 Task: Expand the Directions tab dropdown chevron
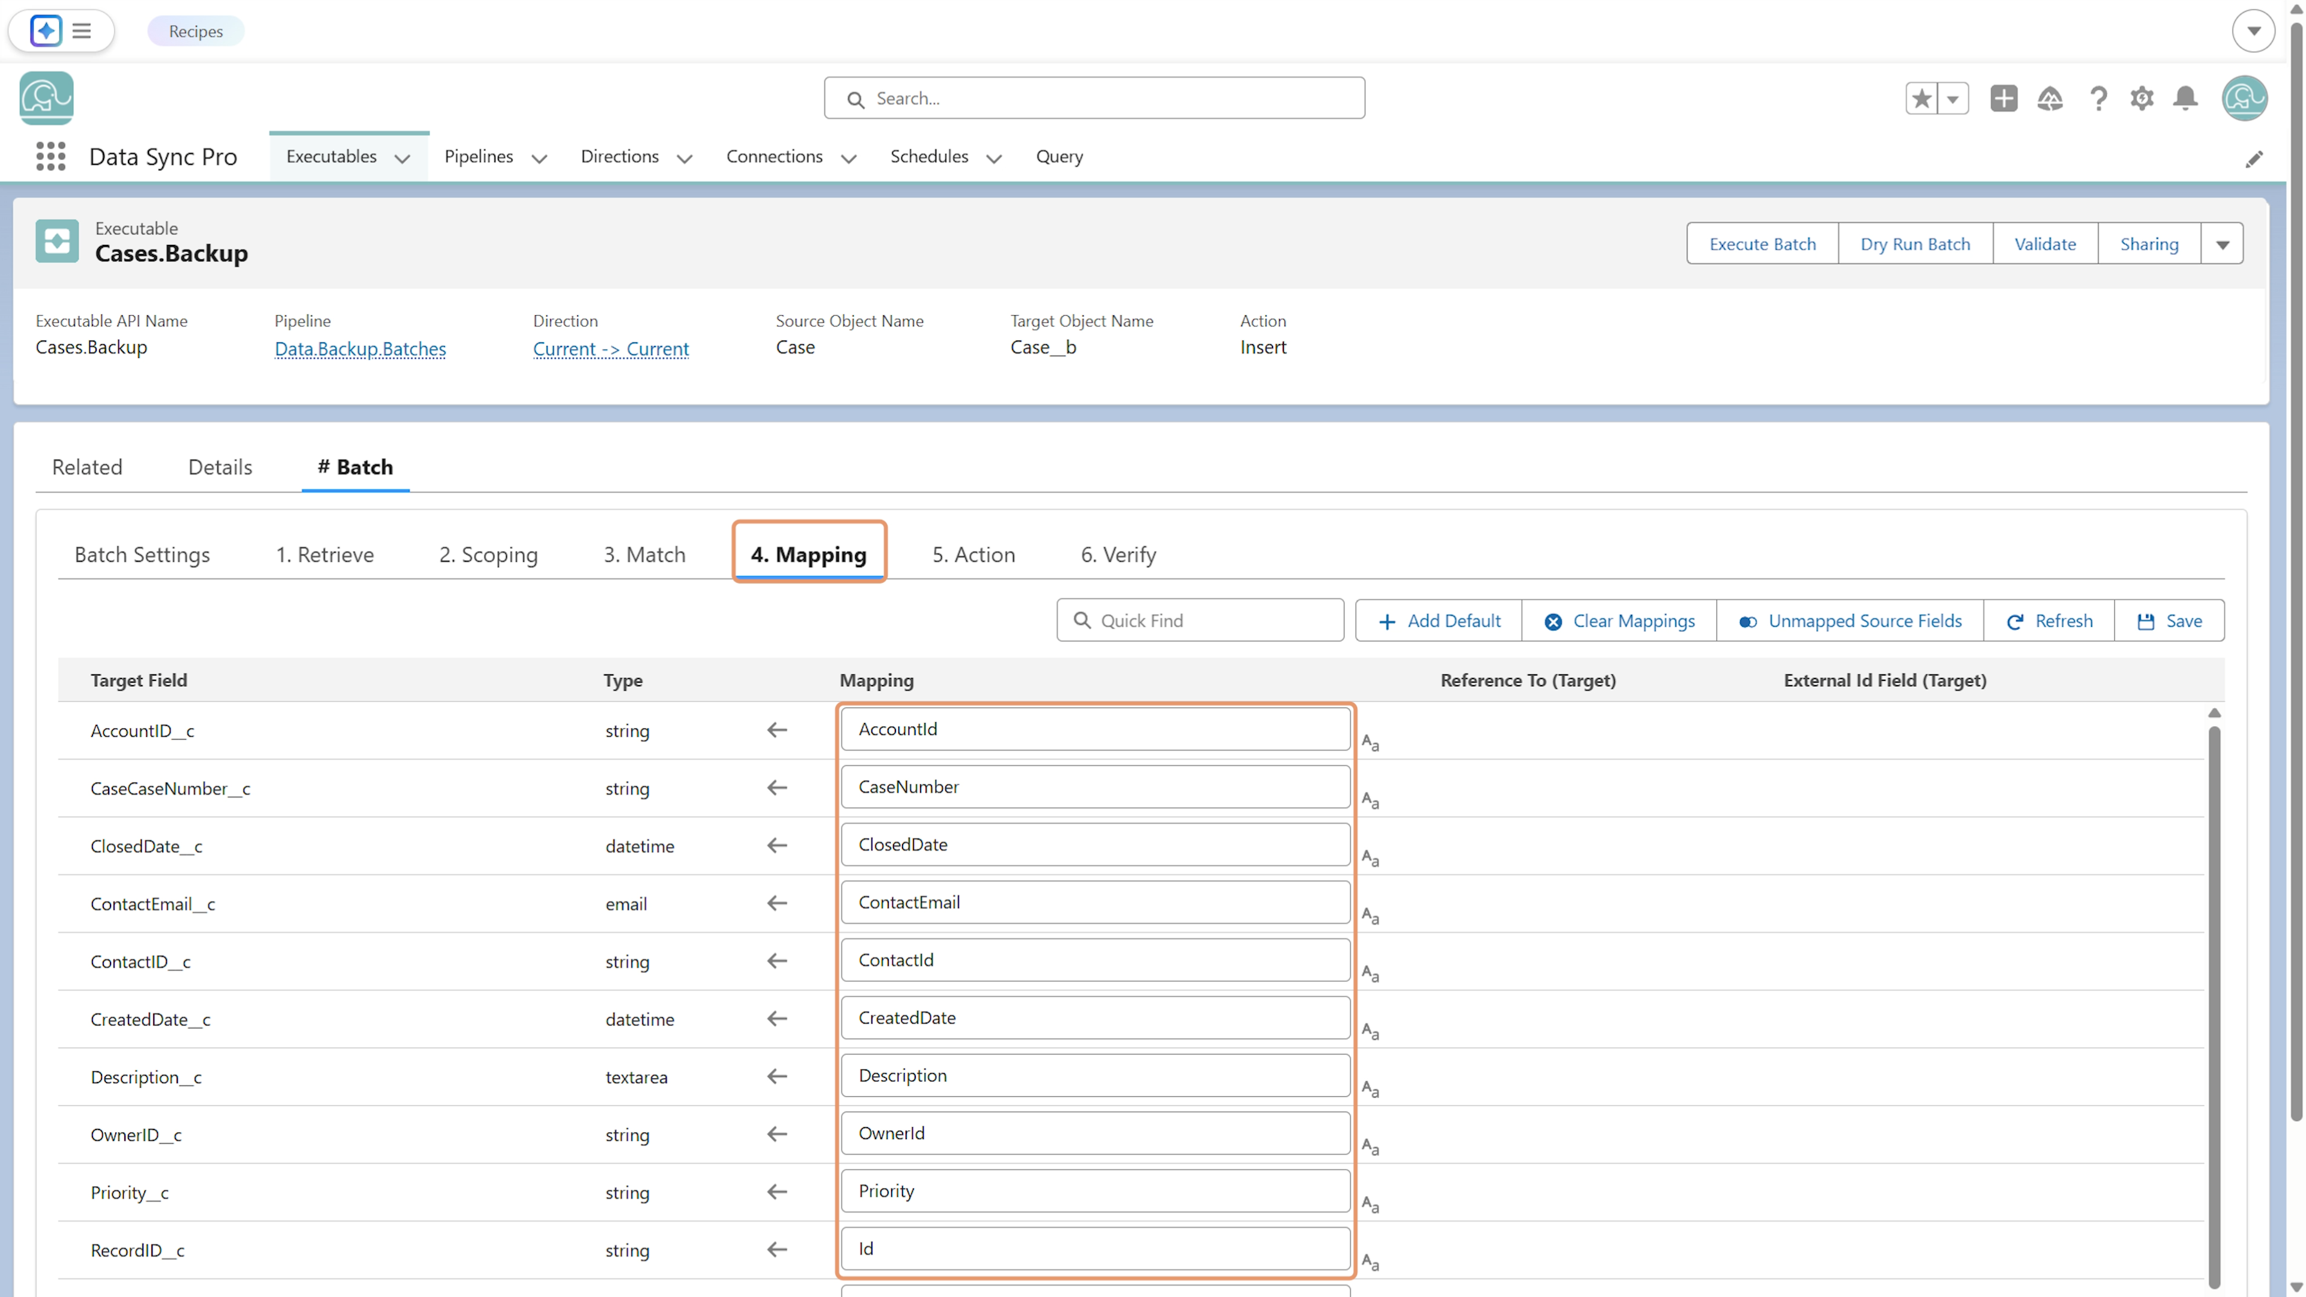click(685, 159)
